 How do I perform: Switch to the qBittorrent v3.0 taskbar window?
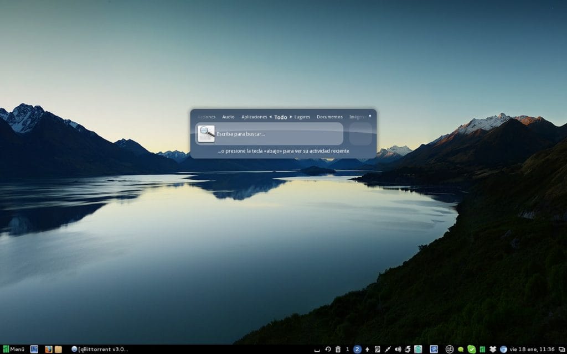(100, 350)
